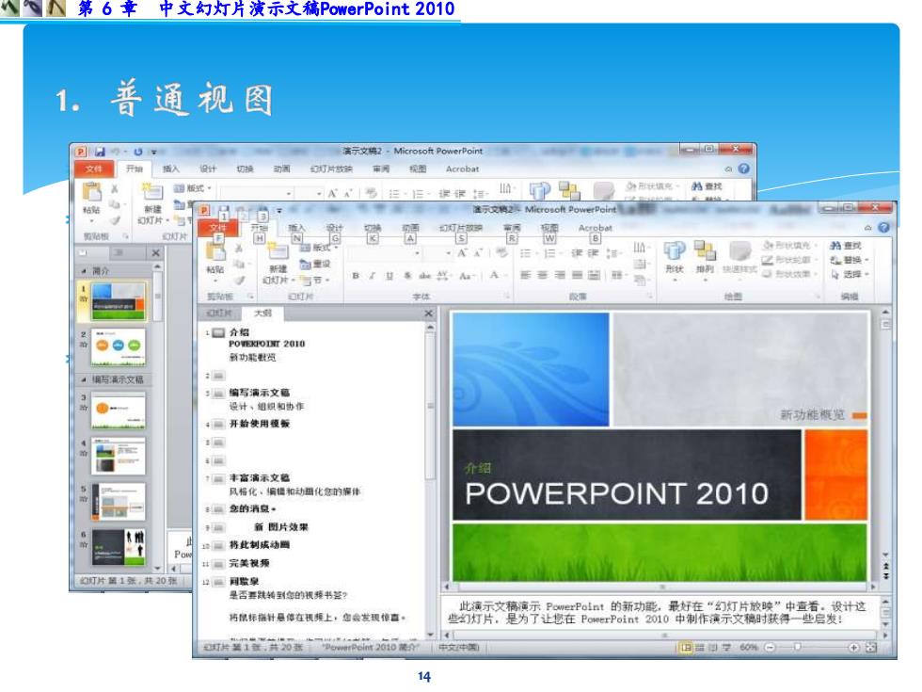The height and width of the screenshot is (692, 922).
Task: Switch to Slide Sorter view via status bar
Action: (700, 648)
